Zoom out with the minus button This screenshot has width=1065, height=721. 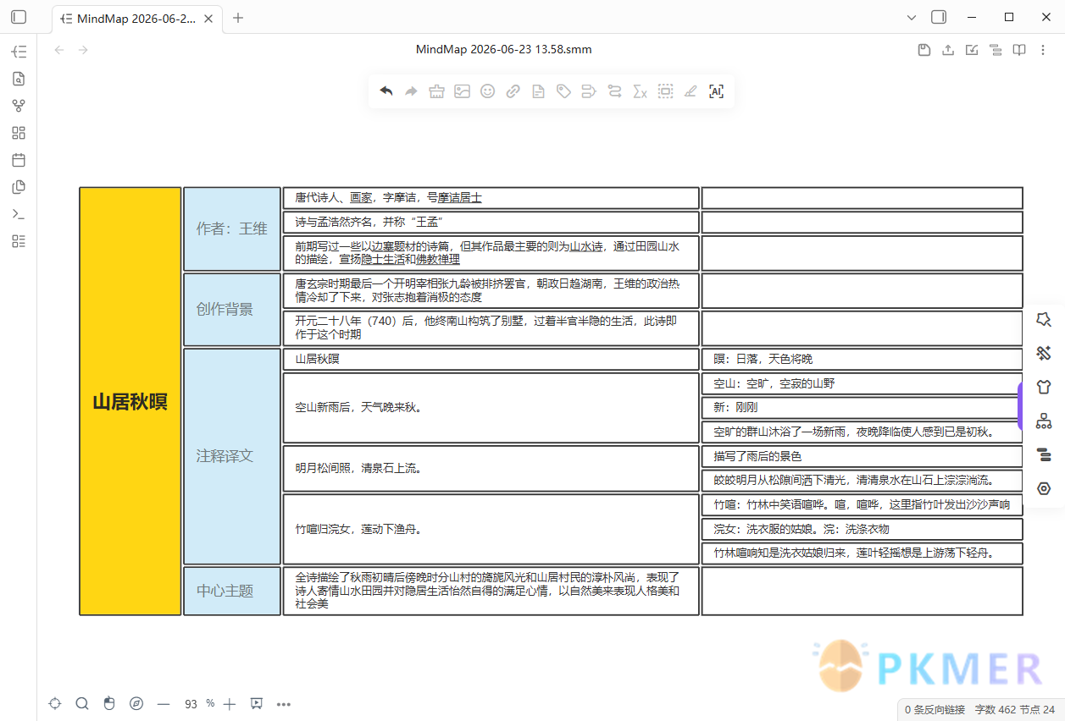point(164,703)
